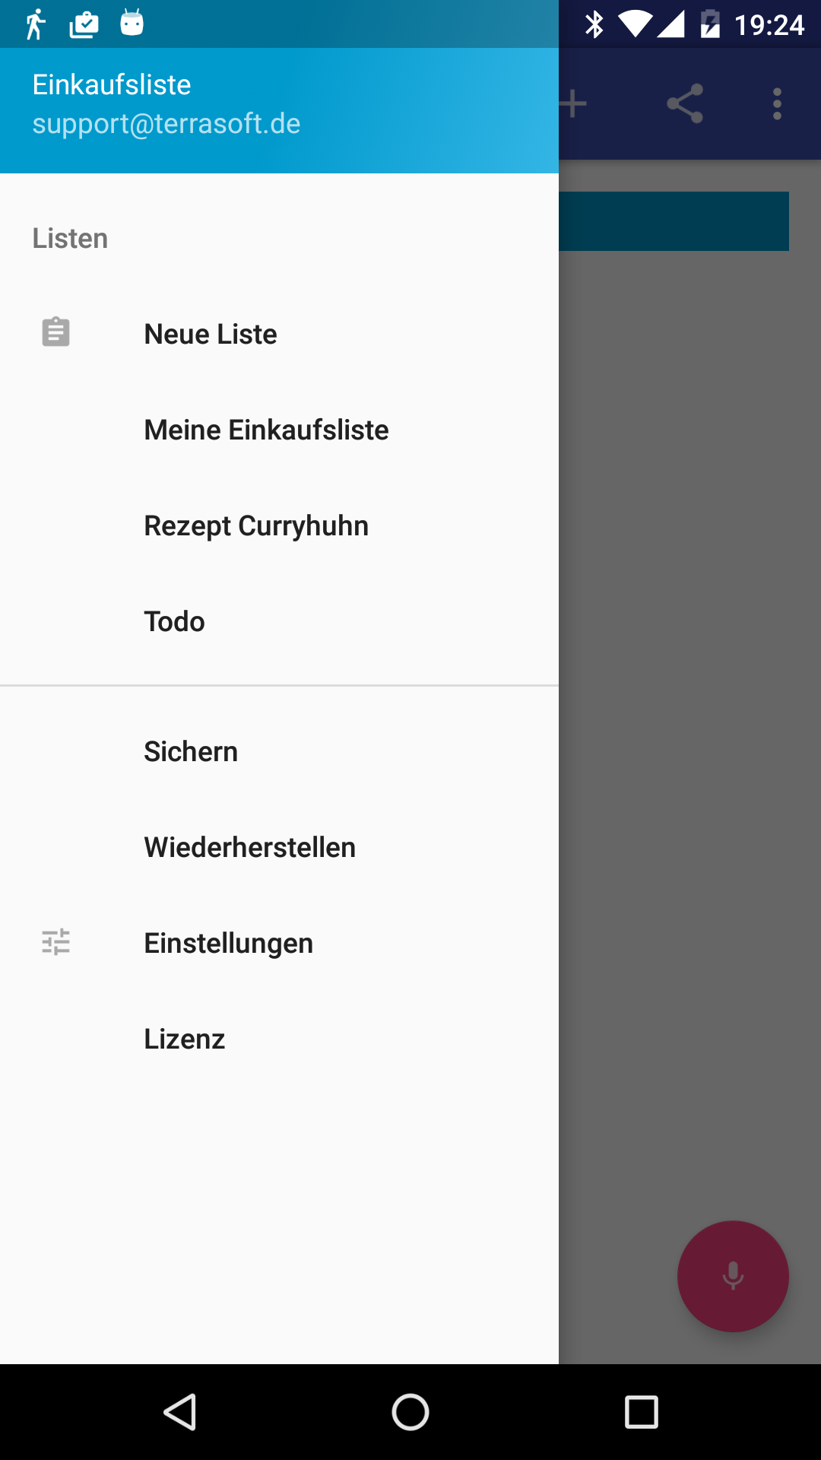The width and height of the screenshot is (821, 1460).
Task: Tap the Bluetooth status bar icon
Action: (594, 24)
